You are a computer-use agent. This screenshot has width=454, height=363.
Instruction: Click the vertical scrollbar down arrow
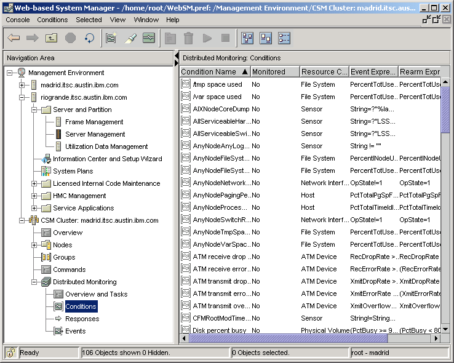pos(445,329)
